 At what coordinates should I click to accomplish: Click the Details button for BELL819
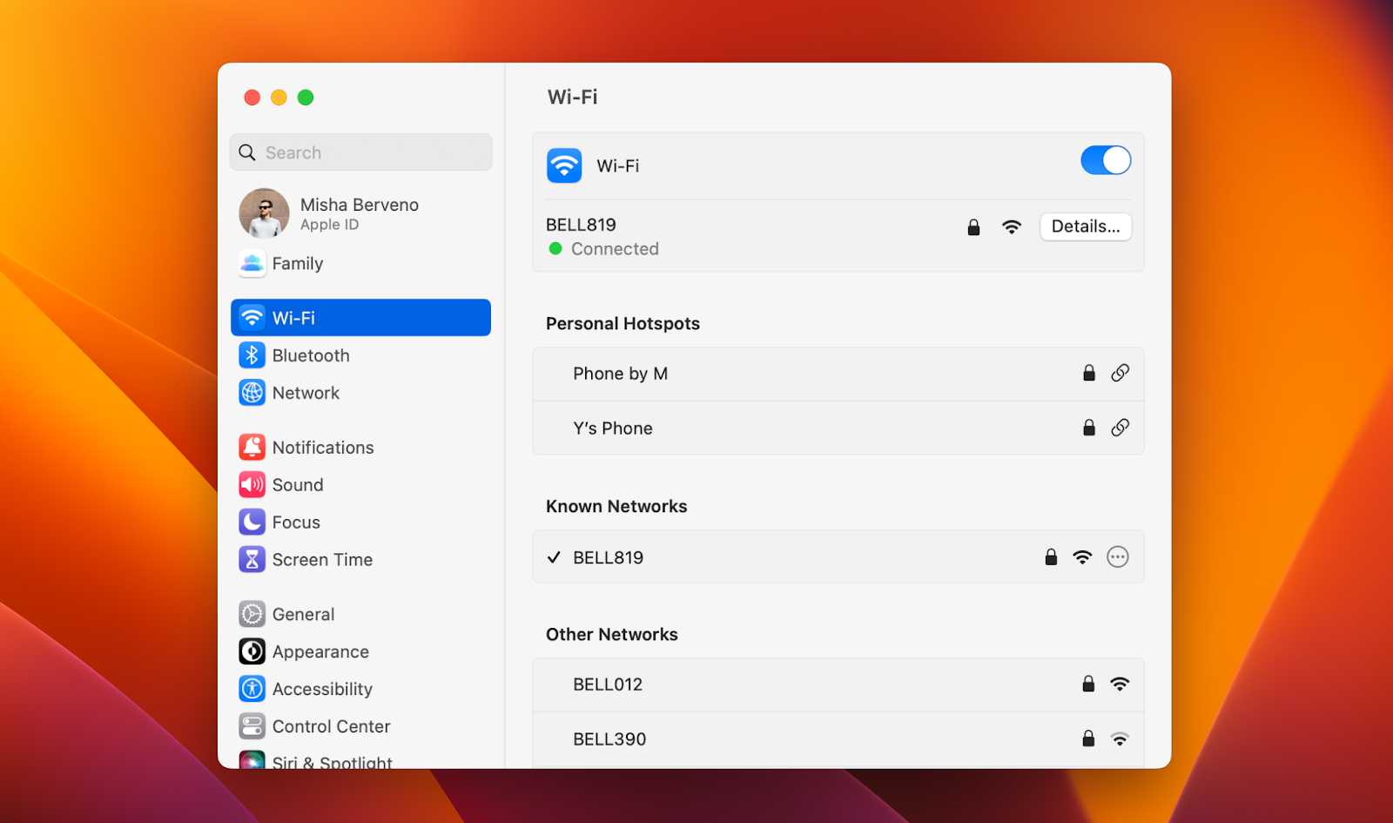[x=1085, y=226]
